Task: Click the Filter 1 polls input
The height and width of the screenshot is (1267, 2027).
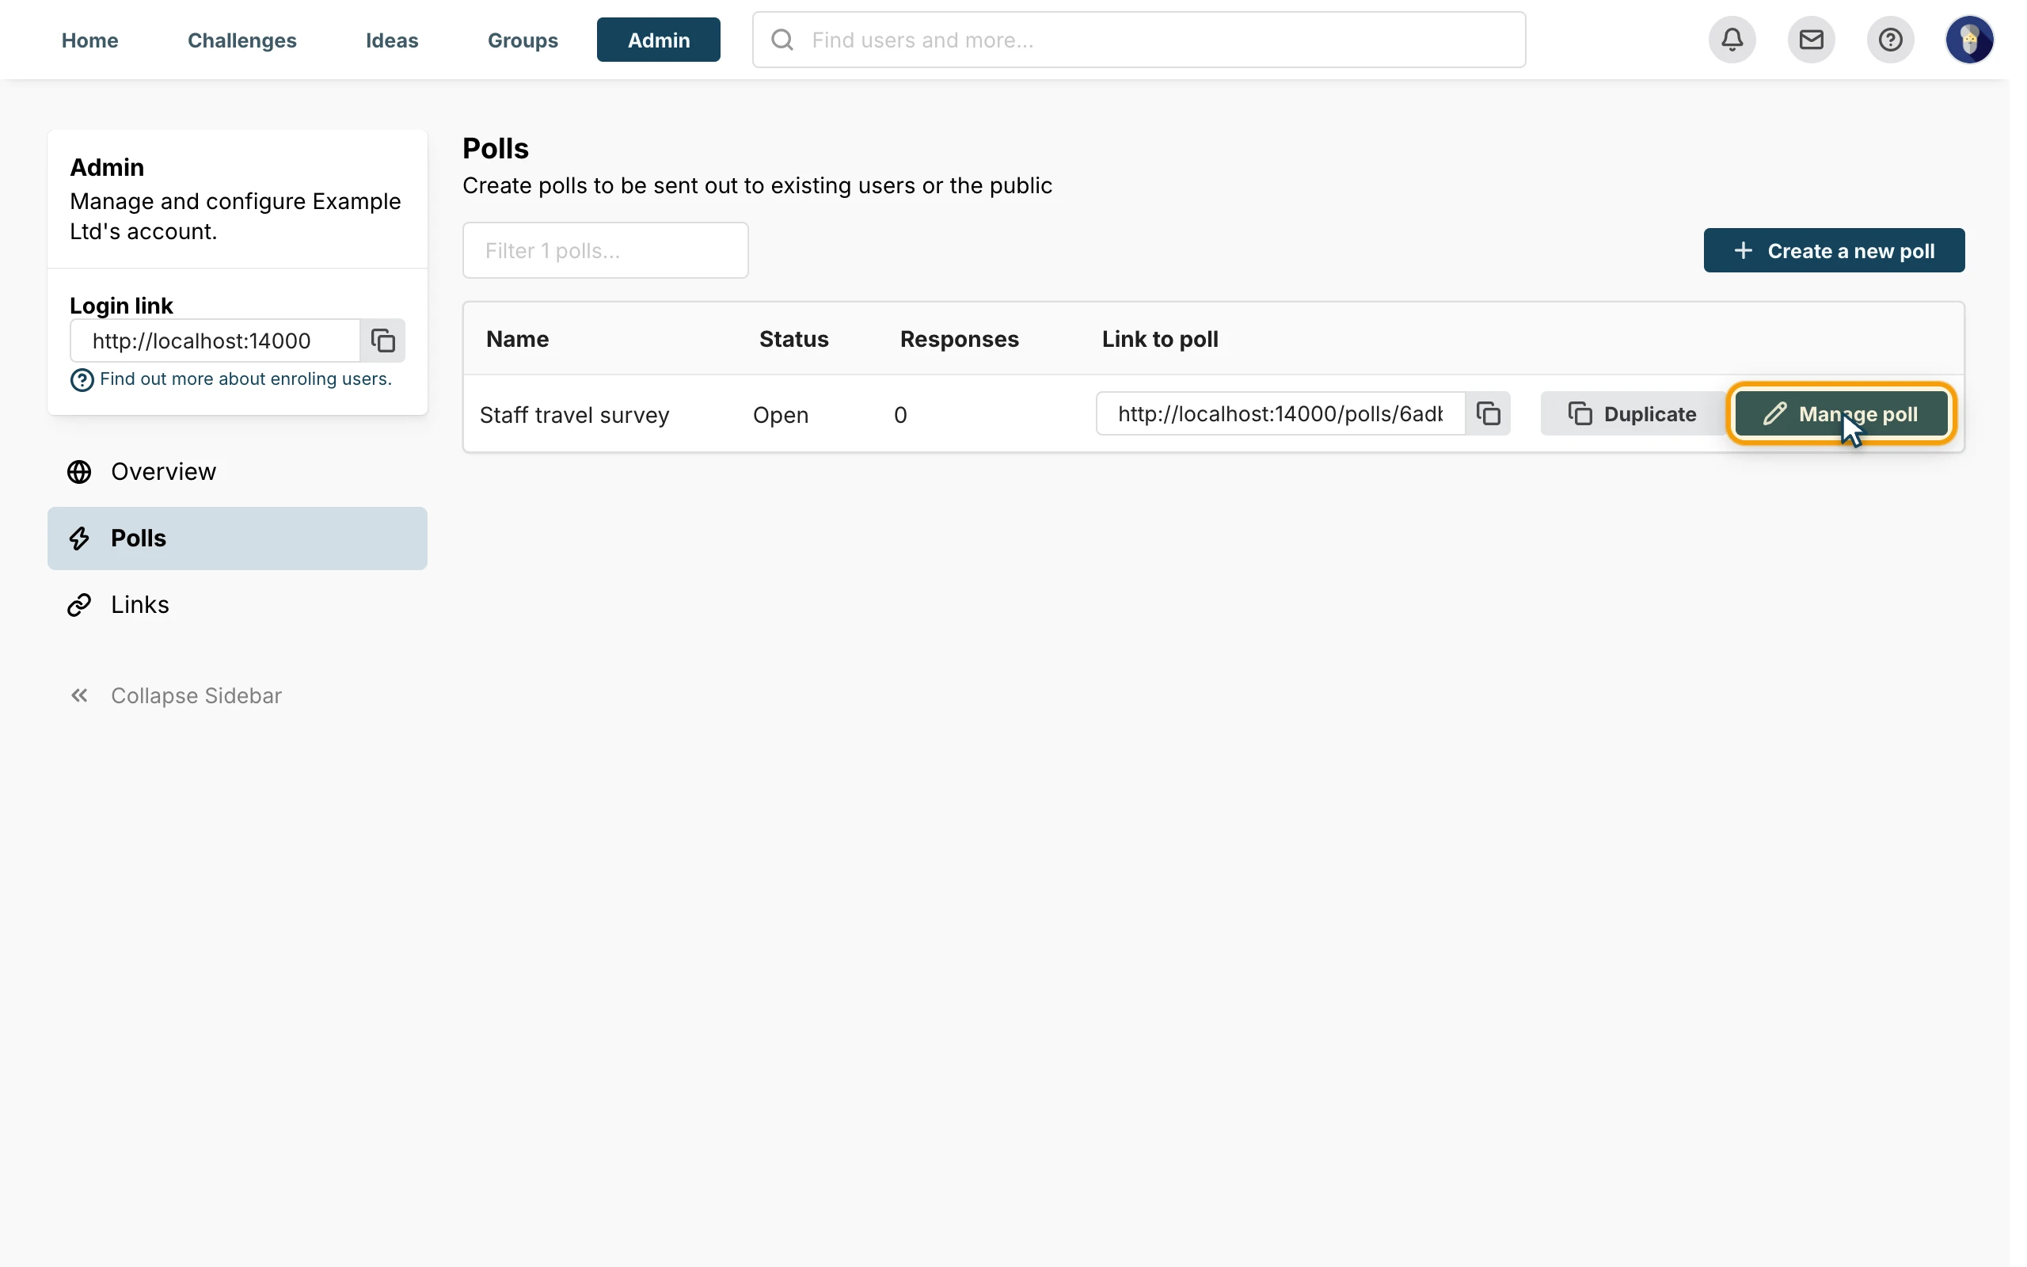Action: pyautogui.click(x=606, y=250)
